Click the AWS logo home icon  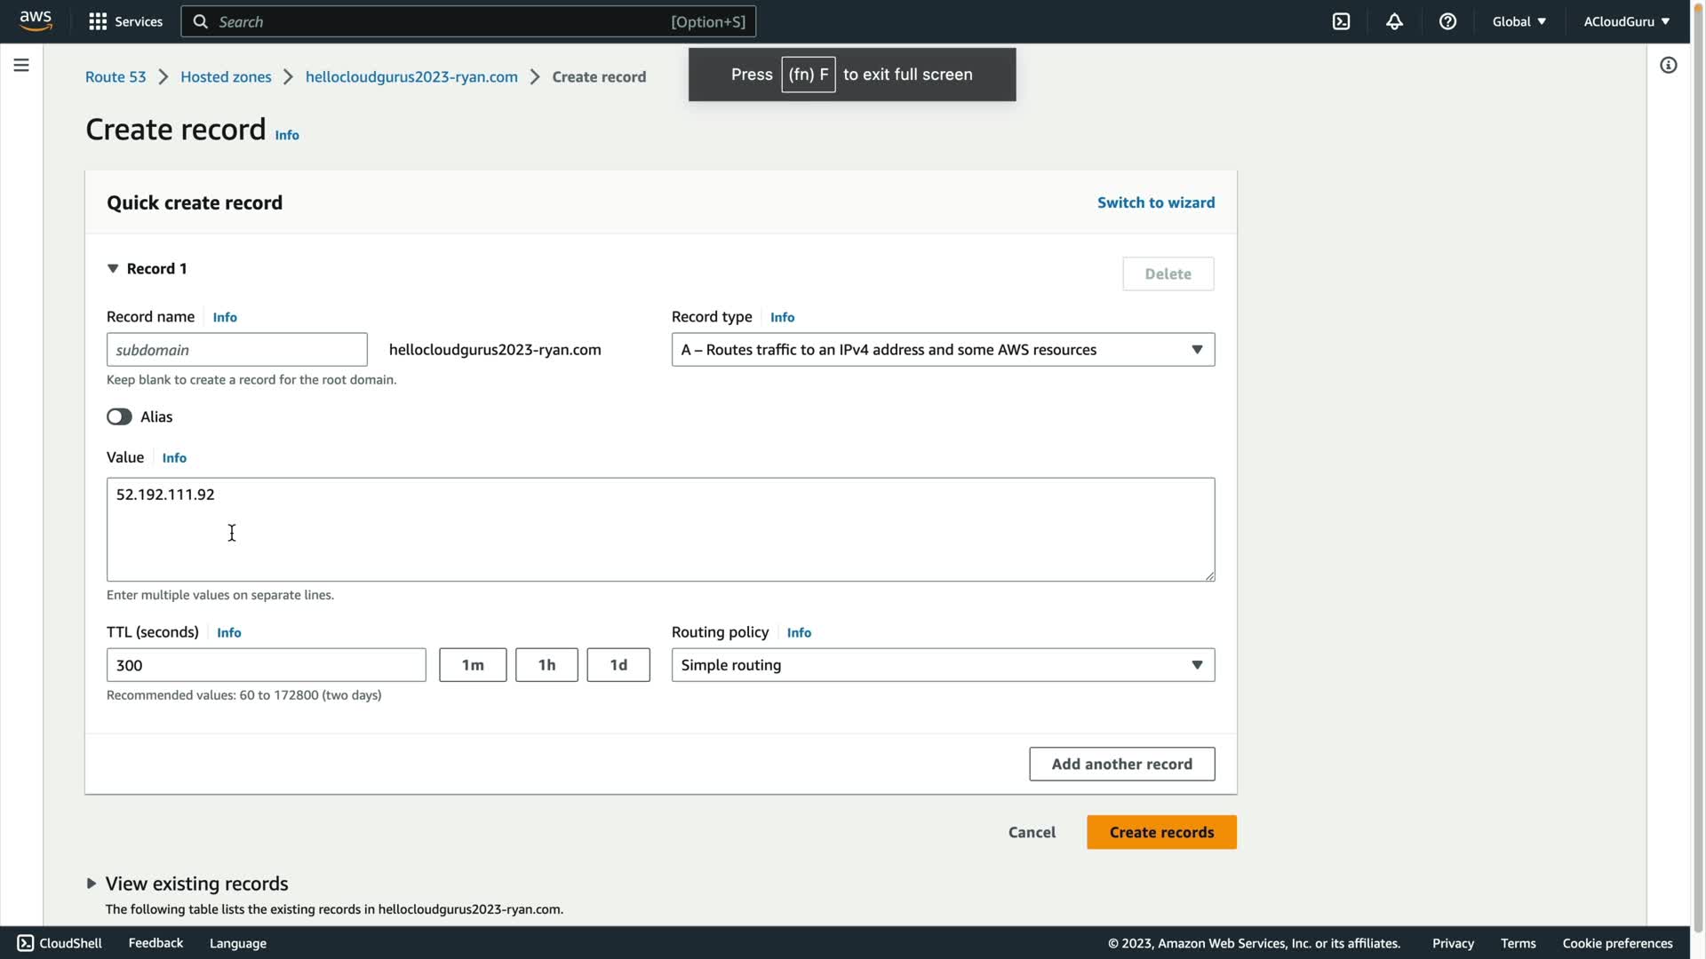pos(36,20)
